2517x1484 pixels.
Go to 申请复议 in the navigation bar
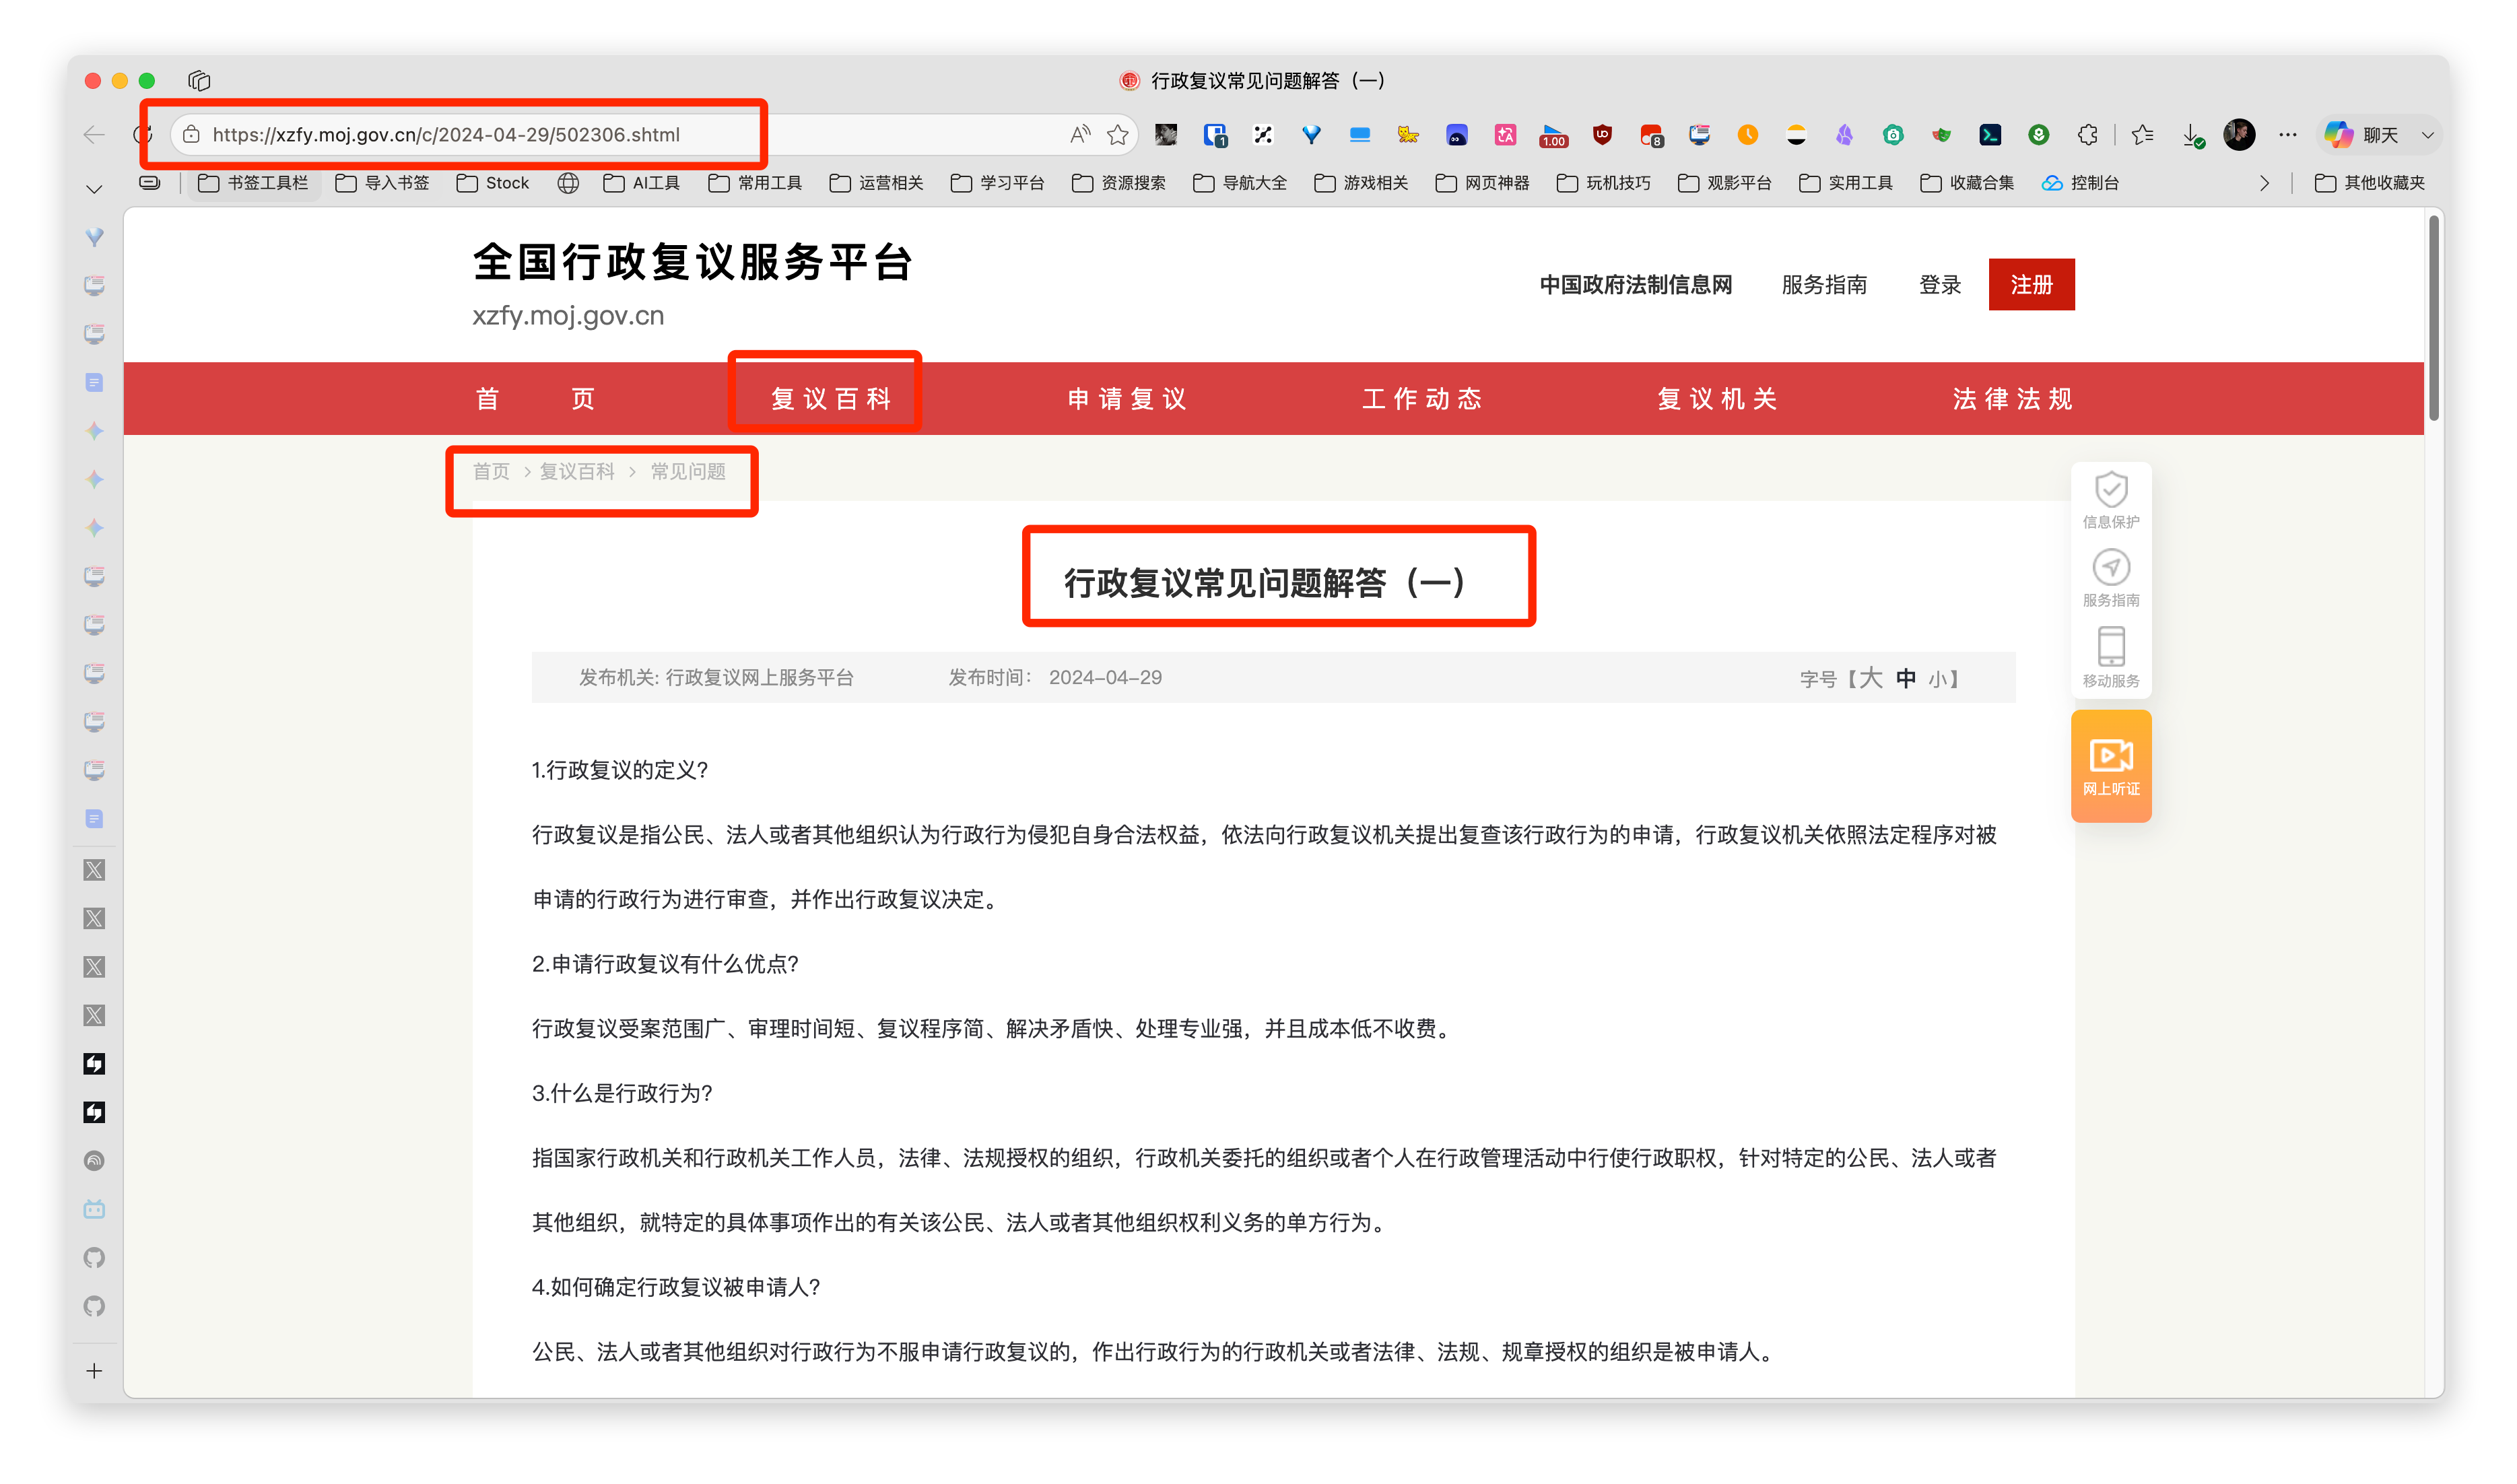(1126, 399)
